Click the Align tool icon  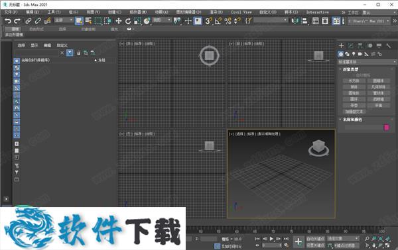(x=304, y=21)
